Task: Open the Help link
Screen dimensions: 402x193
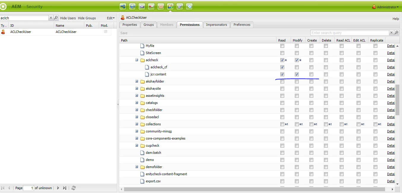Action: pos(396,19)
